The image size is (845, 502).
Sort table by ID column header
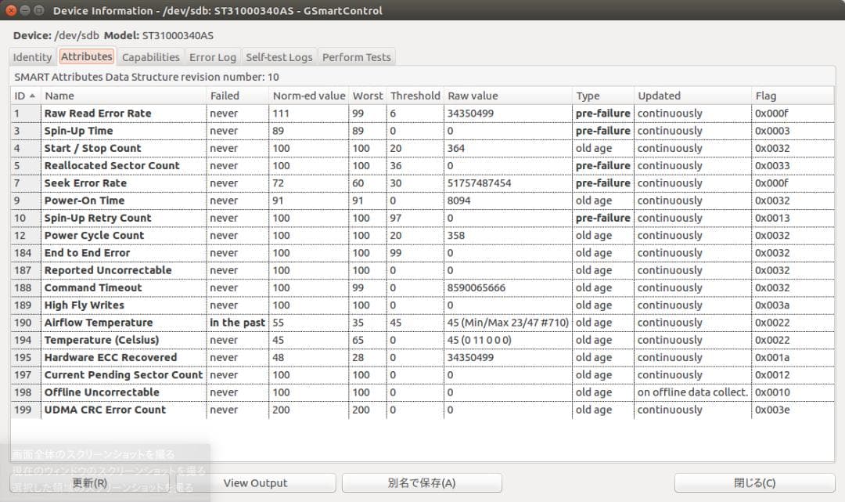point(24,96)
